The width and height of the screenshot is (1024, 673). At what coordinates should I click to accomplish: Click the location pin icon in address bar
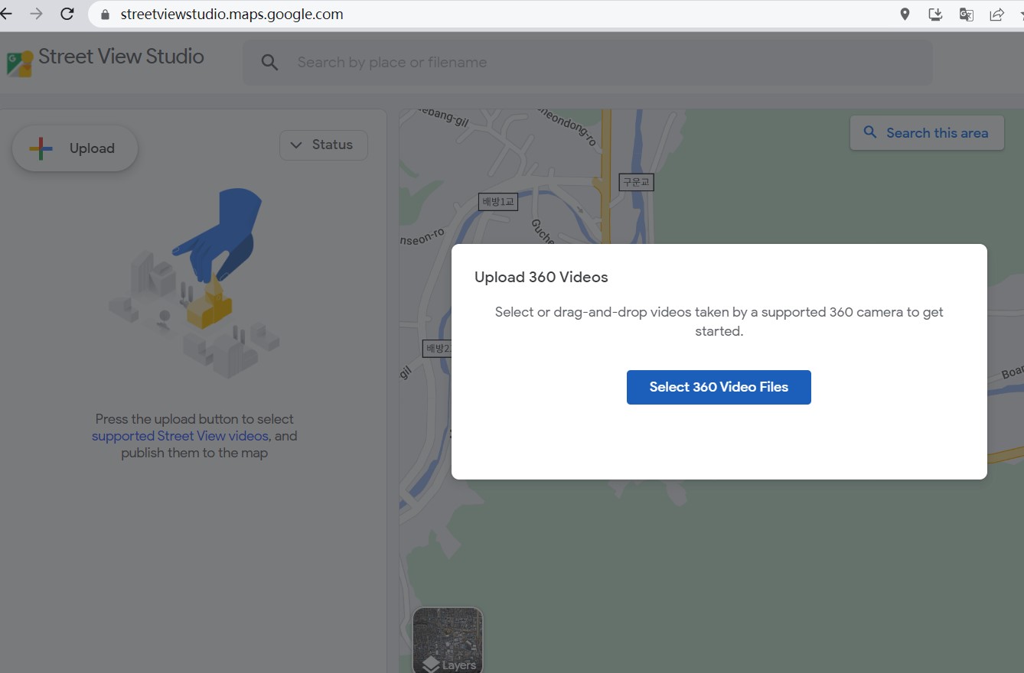pos(905,14)
